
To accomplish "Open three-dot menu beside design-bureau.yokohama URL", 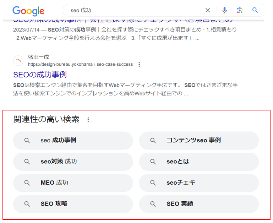I will pyautogui.click(x=139, y=65).
